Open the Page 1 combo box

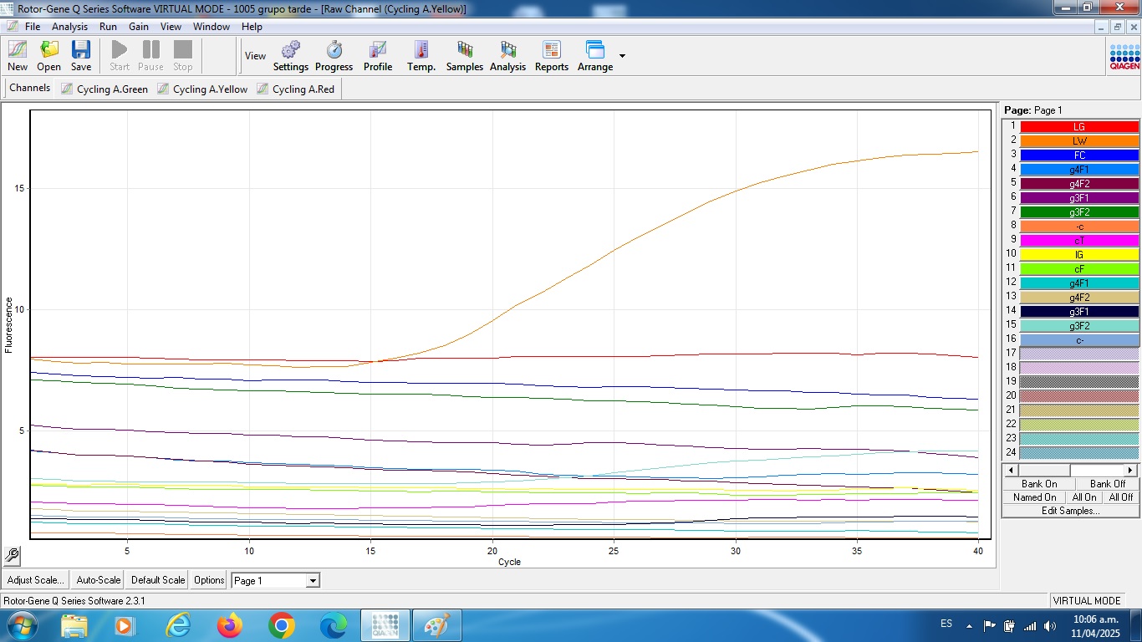275,580
